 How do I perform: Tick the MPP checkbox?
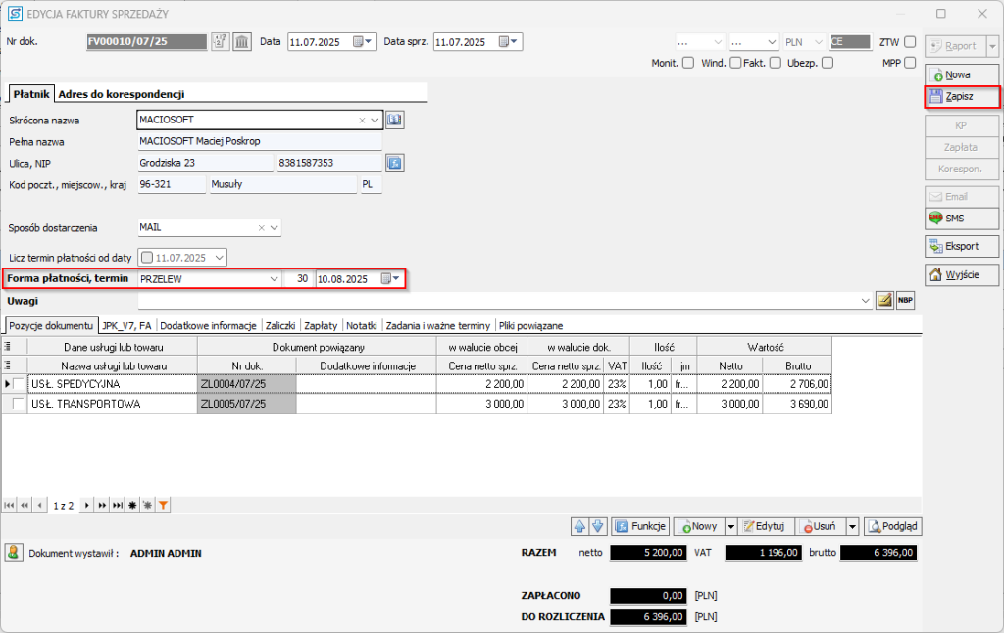coord(910,63)
